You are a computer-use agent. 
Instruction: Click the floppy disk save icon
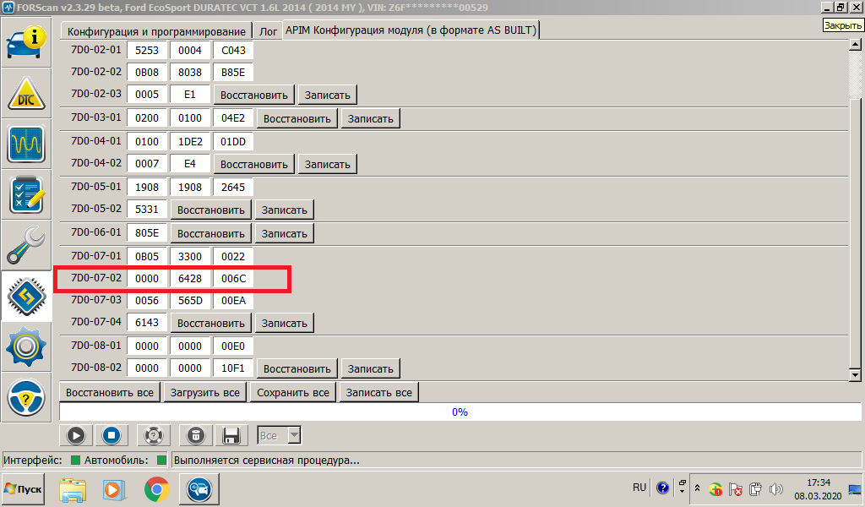coord(231,435)
